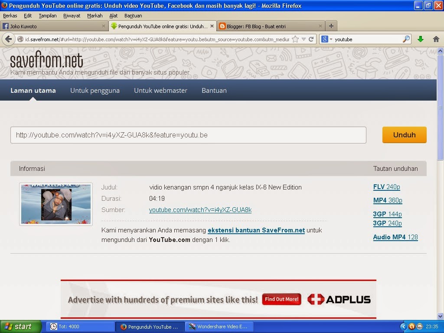The image size is (444, 333).
Task: Go to the Firefox home page icon
Action: click(x=436, y=39)
